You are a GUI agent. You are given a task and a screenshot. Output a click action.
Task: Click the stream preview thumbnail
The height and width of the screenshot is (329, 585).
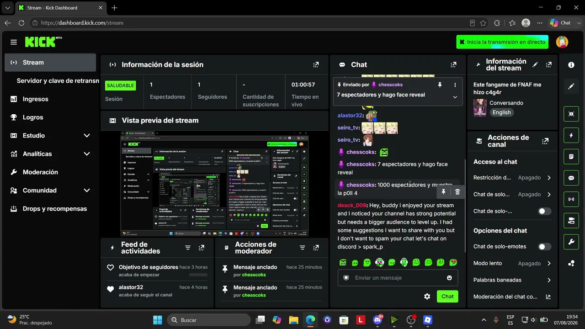[215, 184]
